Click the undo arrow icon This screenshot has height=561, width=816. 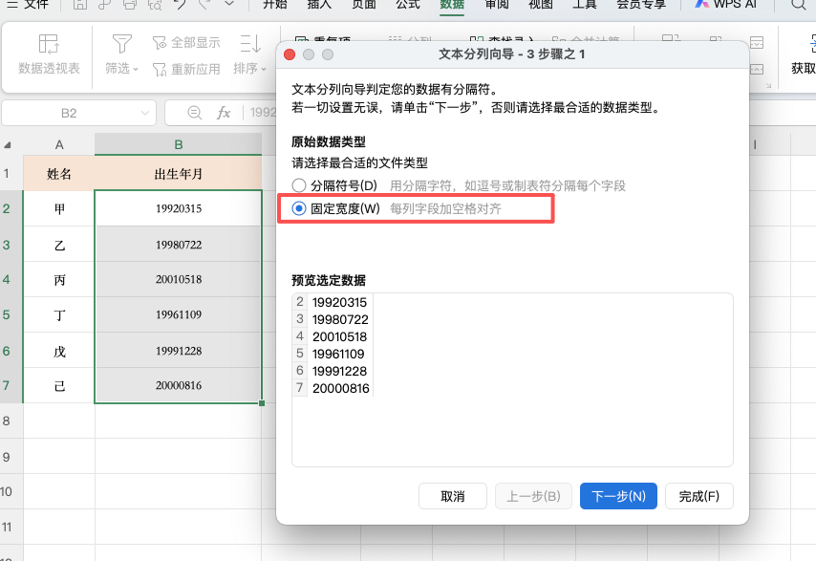tap(180, 4)
